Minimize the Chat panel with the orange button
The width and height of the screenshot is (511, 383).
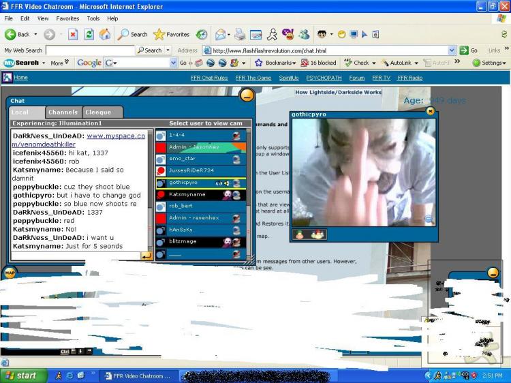coord(247,95)
